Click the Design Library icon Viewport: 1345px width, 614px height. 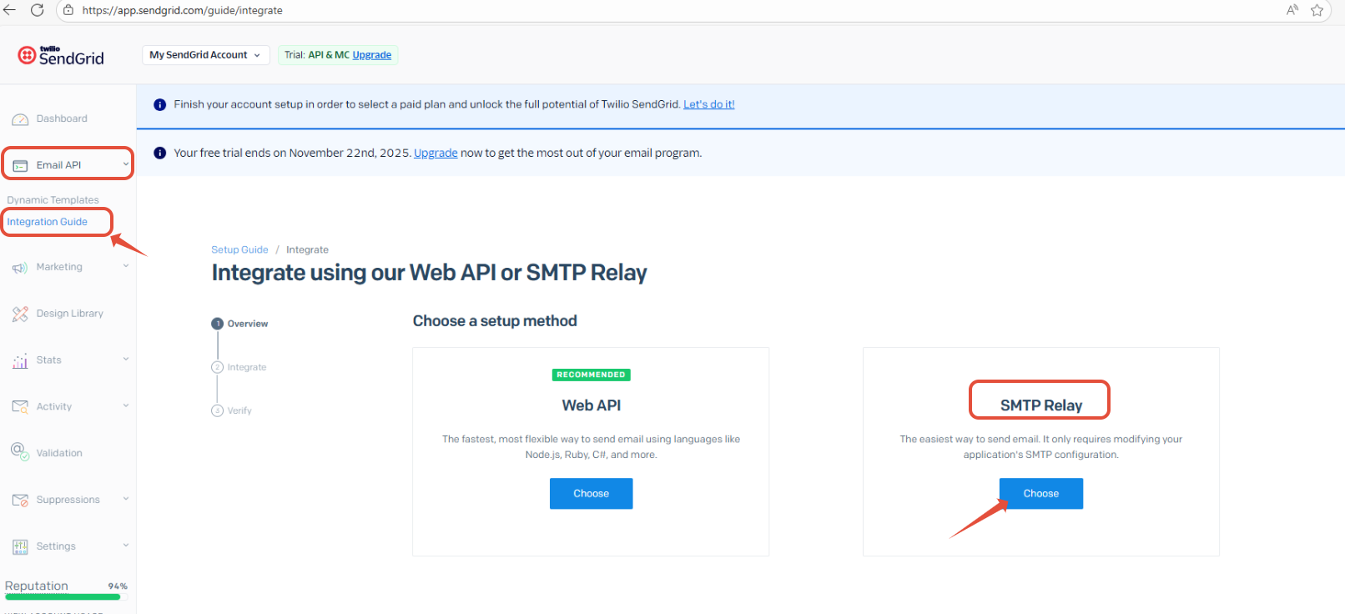click(x=20, y=314)
